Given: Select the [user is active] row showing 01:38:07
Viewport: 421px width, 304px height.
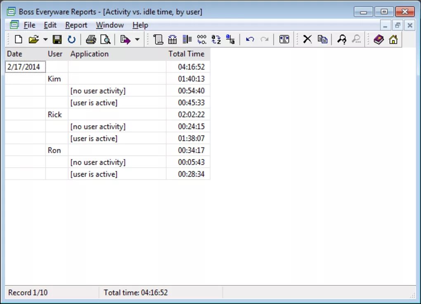Looking at the screenshot, I should [107, 138].
